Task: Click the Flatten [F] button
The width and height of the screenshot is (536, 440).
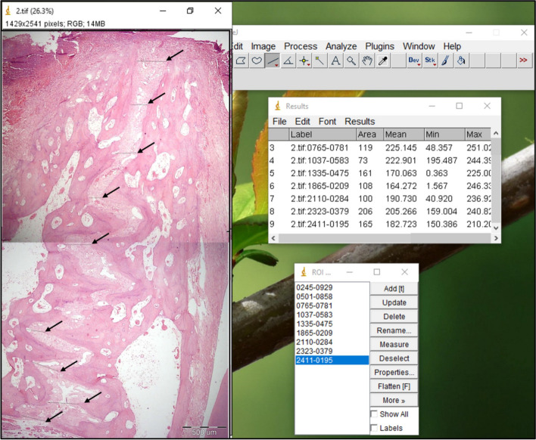Action: point(394,386)
